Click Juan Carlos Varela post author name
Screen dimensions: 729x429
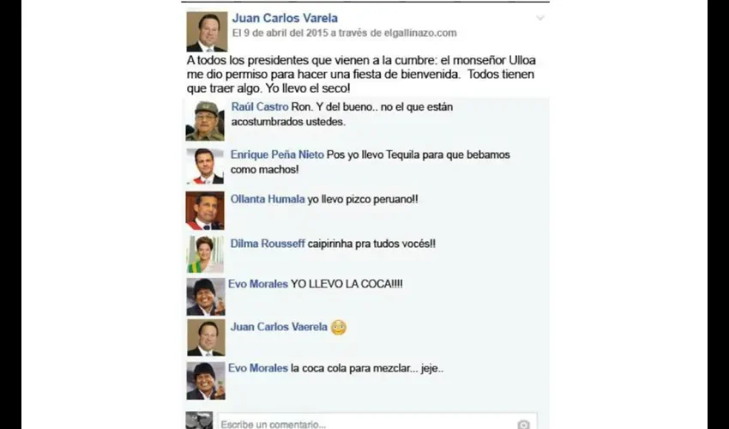[x=285, y=18]
